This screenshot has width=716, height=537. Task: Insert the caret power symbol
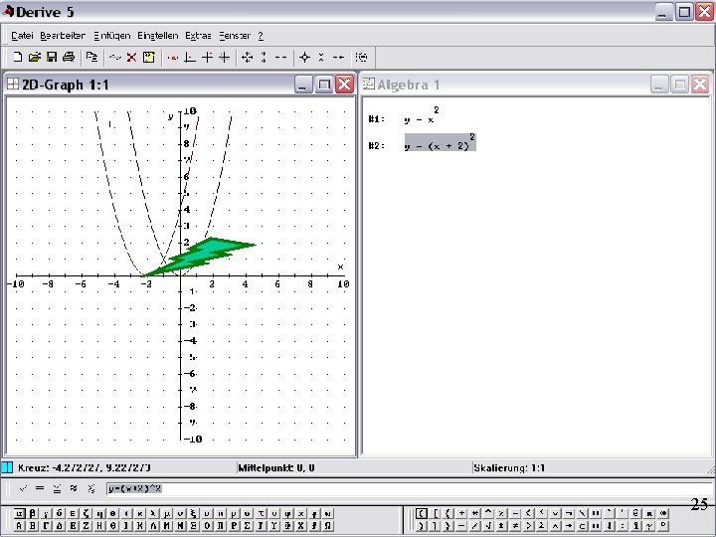488,513
